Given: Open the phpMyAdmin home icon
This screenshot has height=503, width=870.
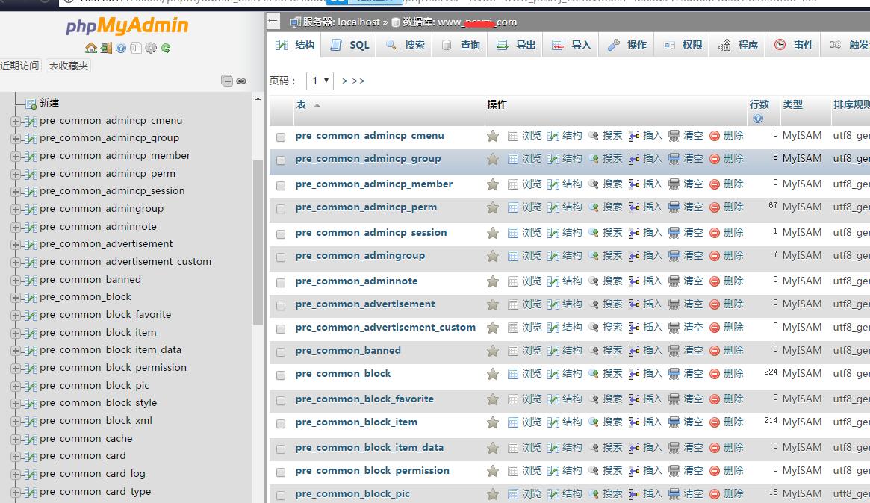Looking at the screenshot, I should [x=91, y=49].
